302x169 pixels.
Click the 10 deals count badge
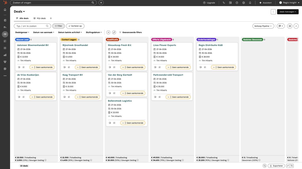[x=24, y=166]
